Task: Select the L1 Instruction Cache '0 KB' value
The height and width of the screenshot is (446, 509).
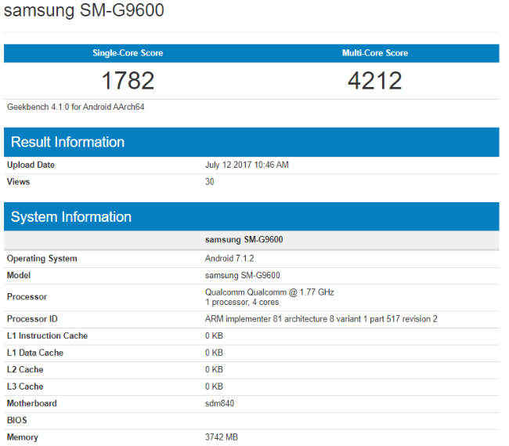Action: pyautogui.click(x=214, y=336)
